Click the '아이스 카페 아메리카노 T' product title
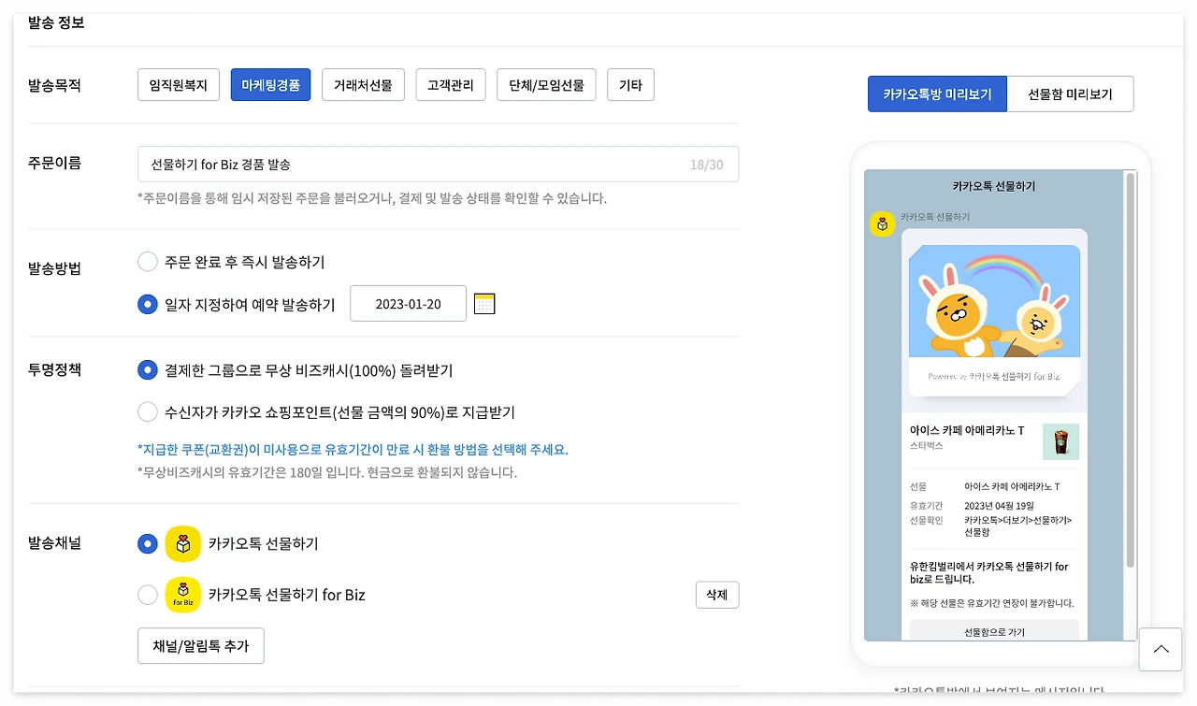This screenshot has height=706, width=1197. click(967, 430)
